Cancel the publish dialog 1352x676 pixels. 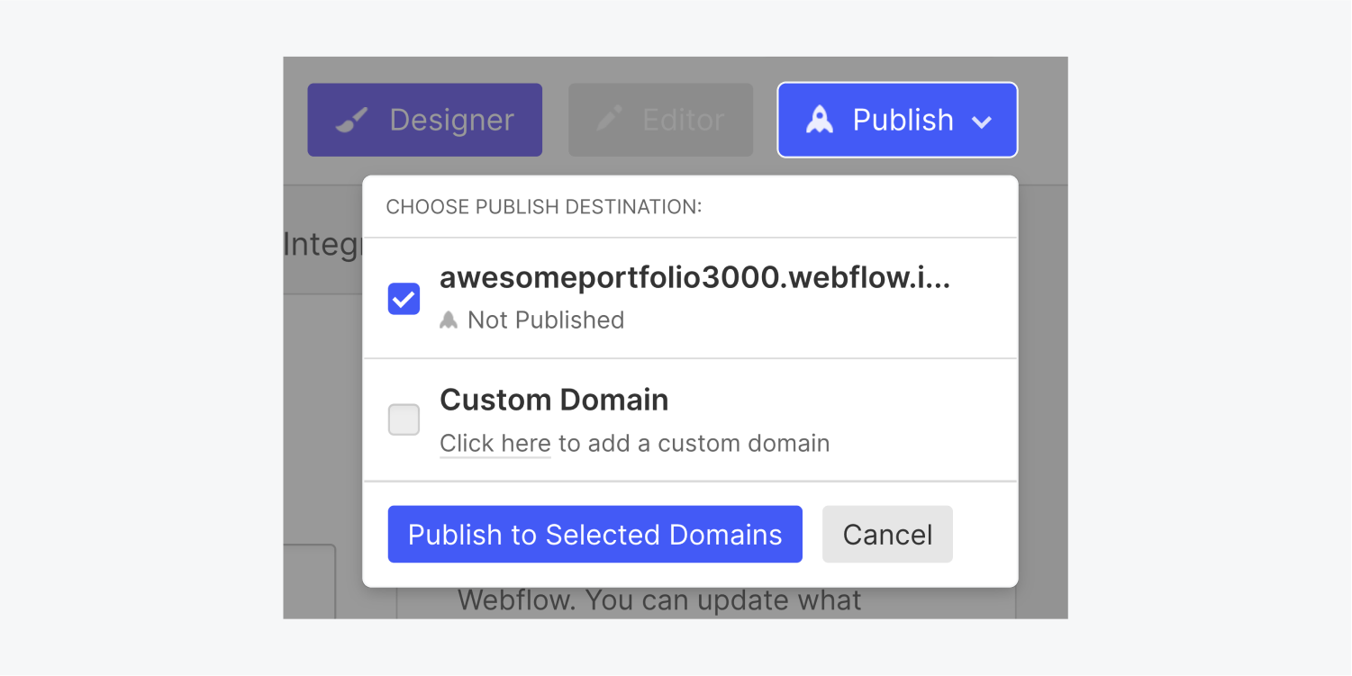point(886,534)
